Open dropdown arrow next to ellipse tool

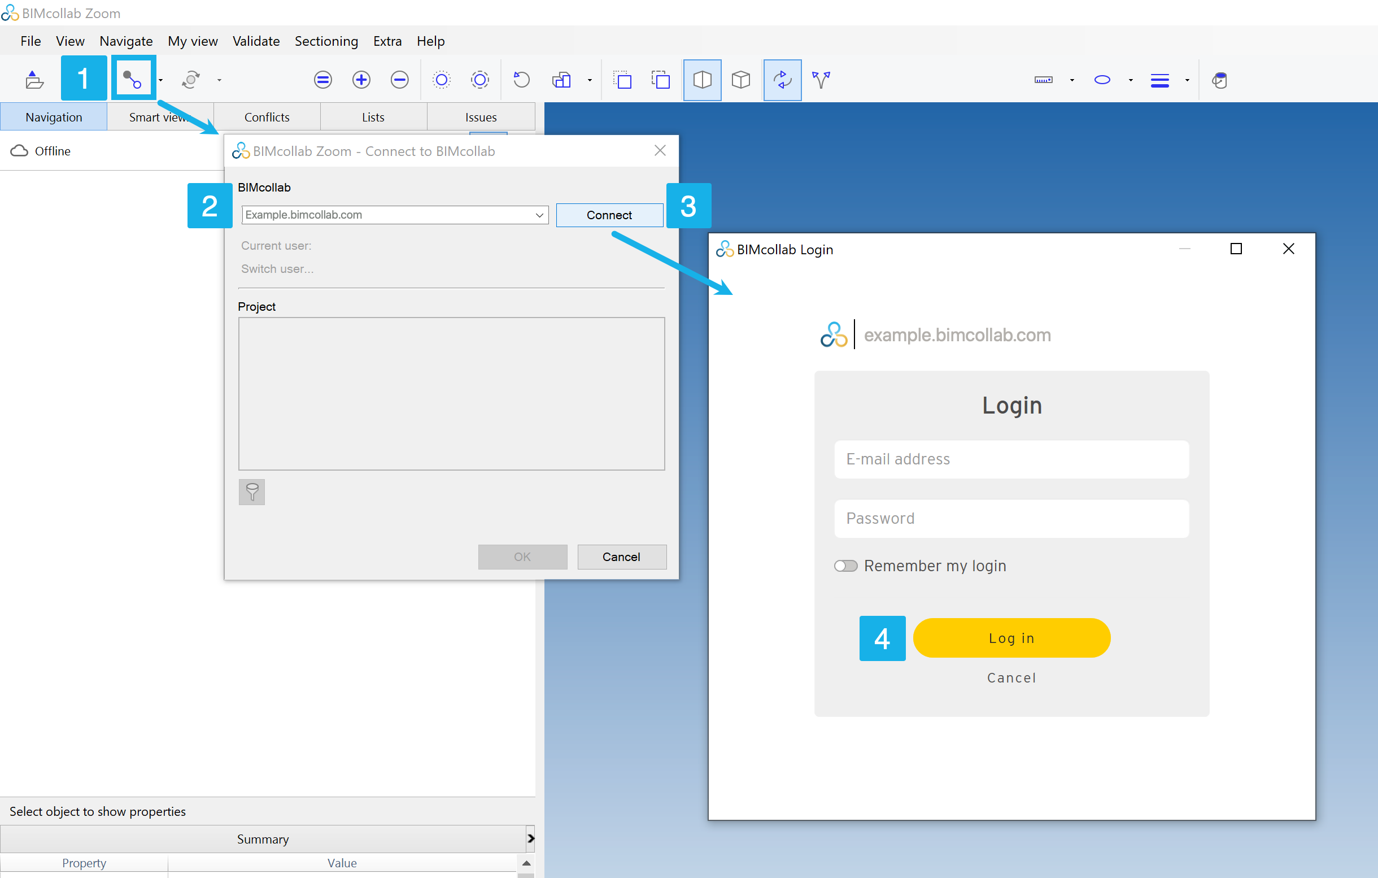click(1131, 80)
